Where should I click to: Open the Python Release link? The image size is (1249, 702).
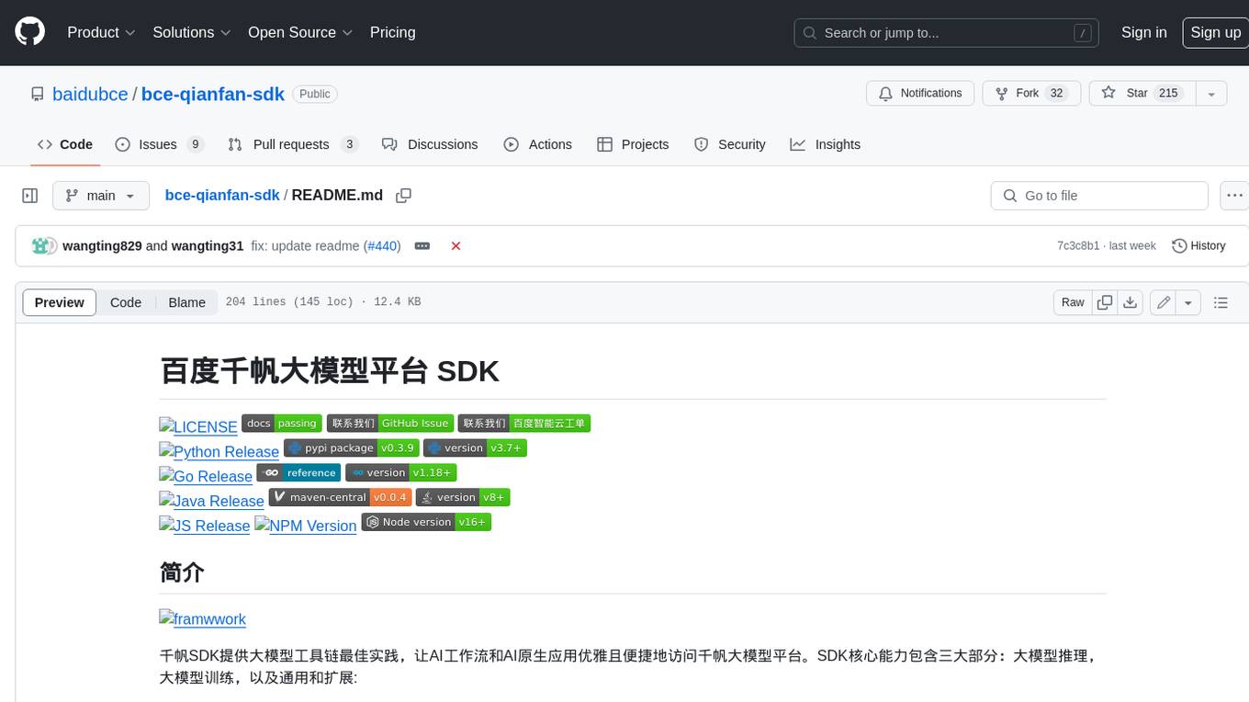click(219, 451)
